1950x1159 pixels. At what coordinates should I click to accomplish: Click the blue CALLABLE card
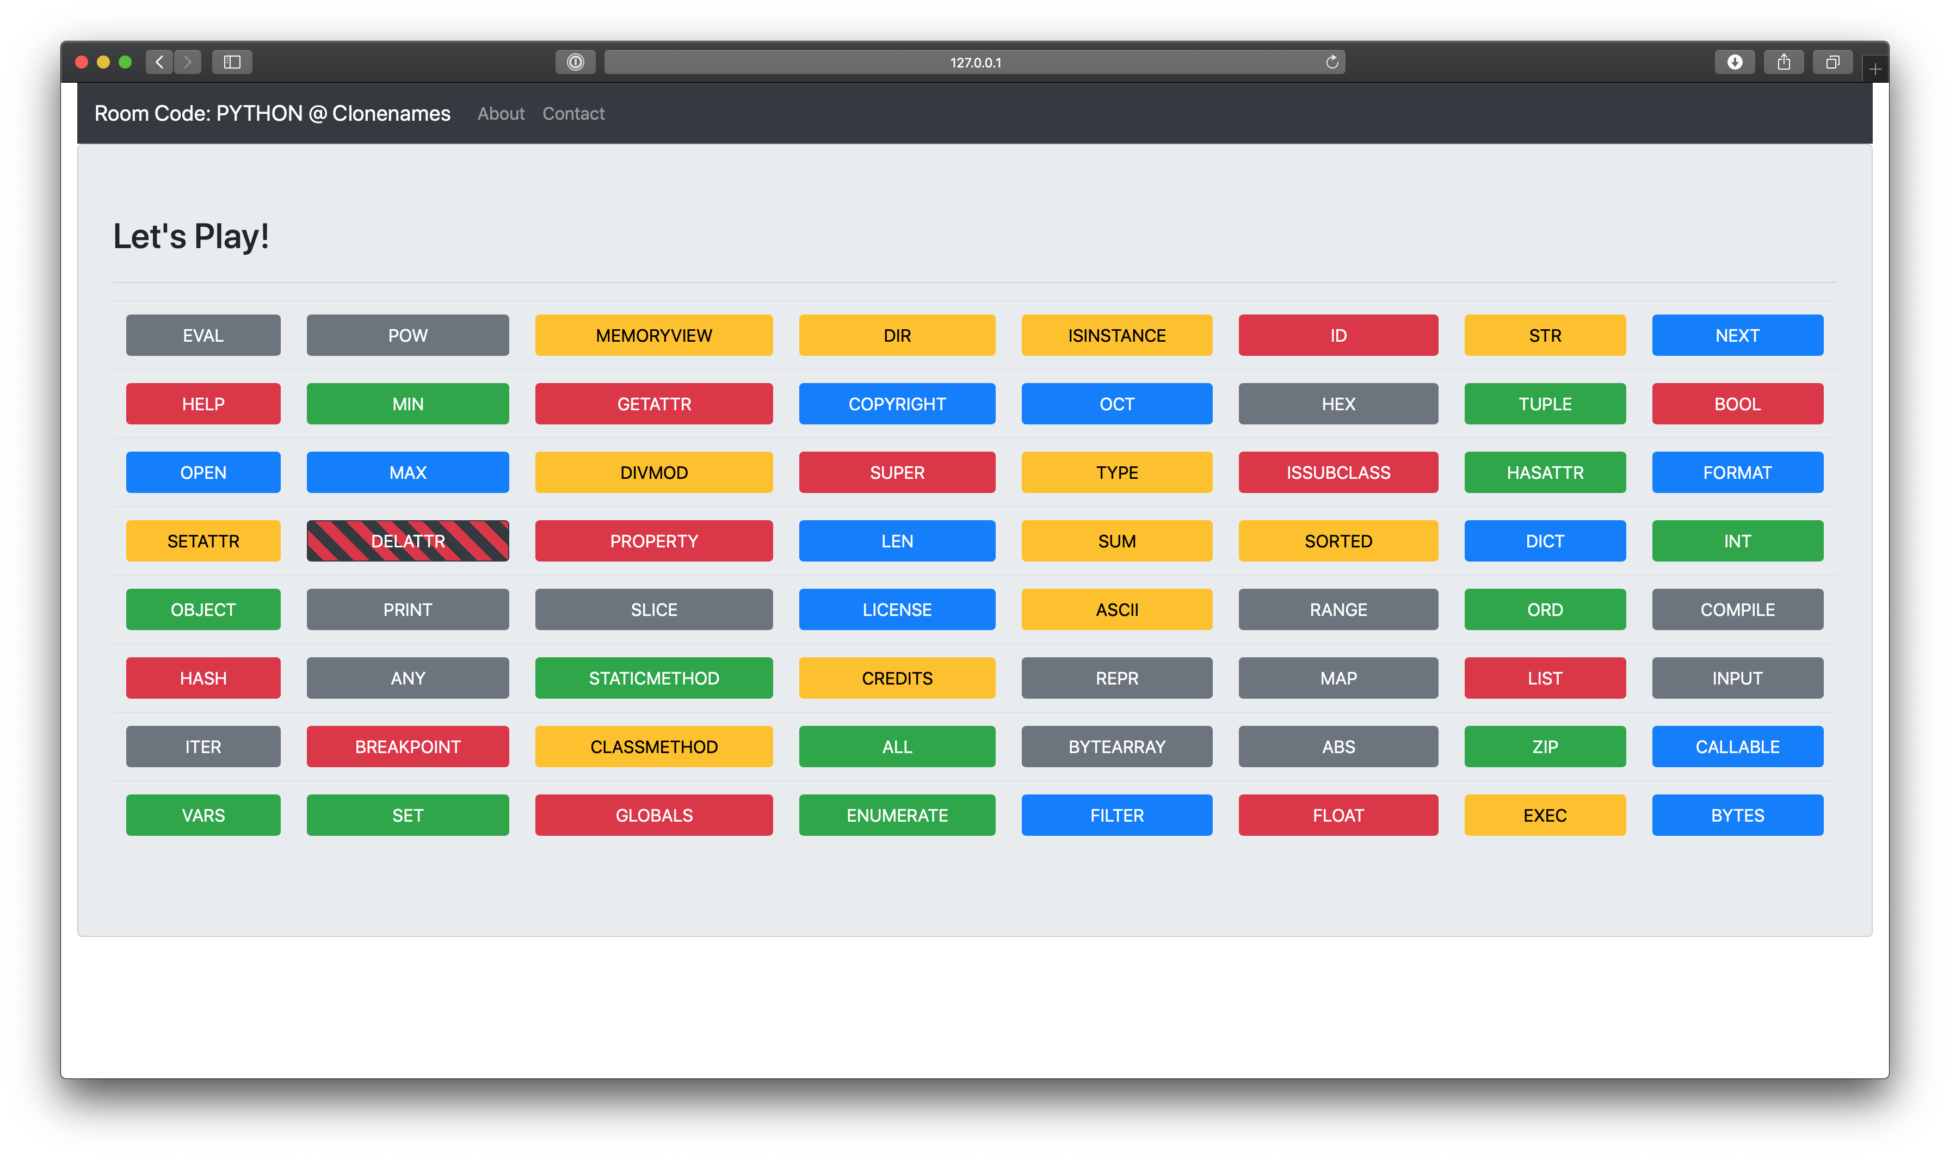pyautogui.click(x=1737, y=747)
